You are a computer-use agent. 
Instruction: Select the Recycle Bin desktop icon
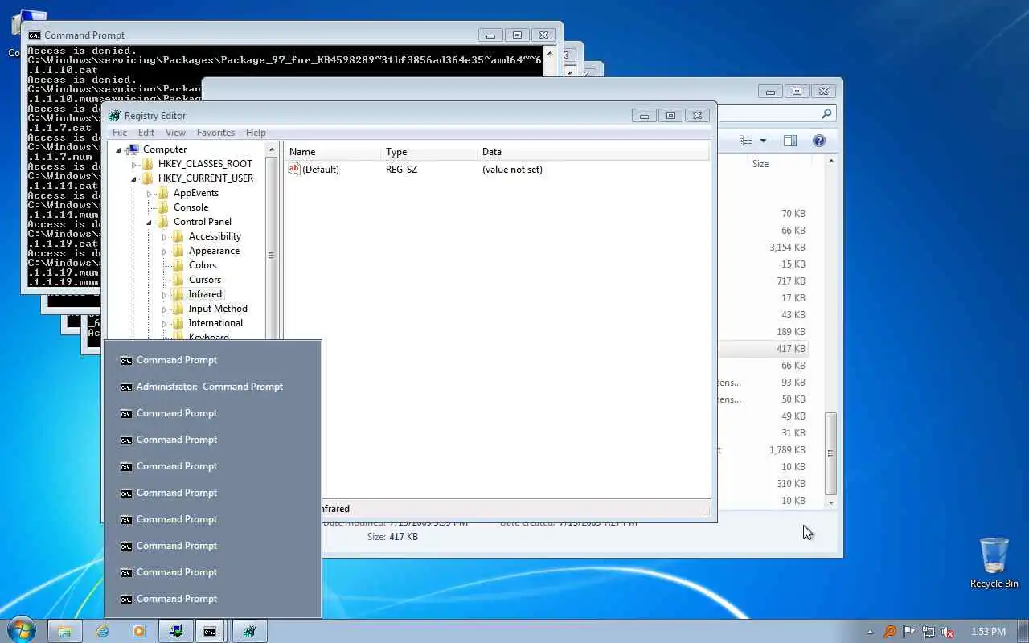click(994, 563)
